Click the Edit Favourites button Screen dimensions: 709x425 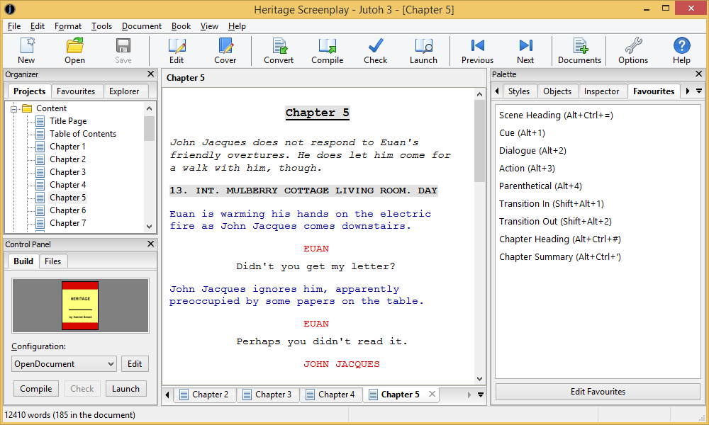tap(598, 391)
